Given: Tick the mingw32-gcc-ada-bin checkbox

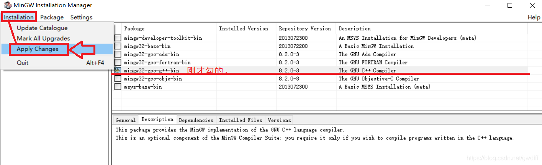Looking at the screenshot, I should pyautogui.click(x=118, y=54).
